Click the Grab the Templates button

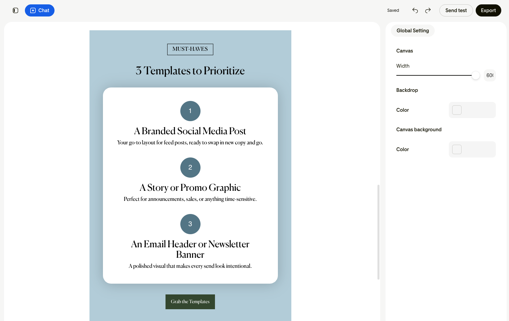(x=190, y=302)
